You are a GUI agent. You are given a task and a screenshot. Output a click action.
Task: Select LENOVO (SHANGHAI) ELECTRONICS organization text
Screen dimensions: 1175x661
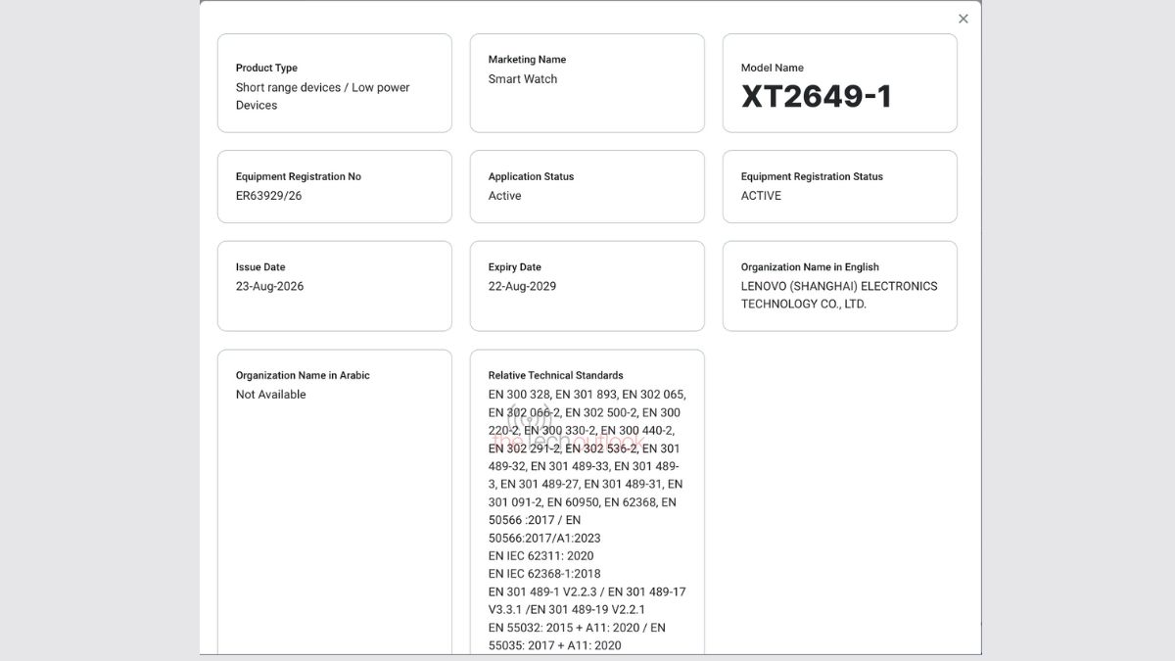tap(839, 296)
